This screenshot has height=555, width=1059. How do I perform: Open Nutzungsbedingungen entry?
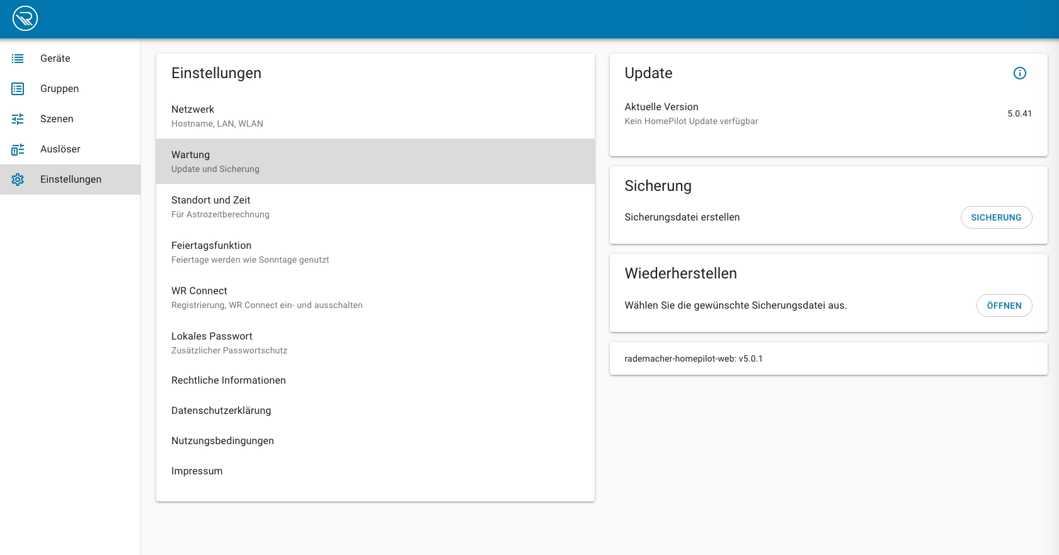[375, 441]
